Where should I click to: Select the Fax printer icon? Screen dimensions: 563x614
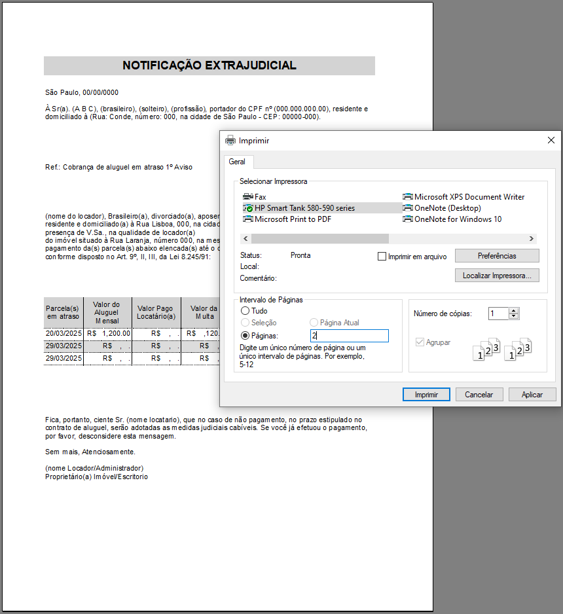click(248, 196)
